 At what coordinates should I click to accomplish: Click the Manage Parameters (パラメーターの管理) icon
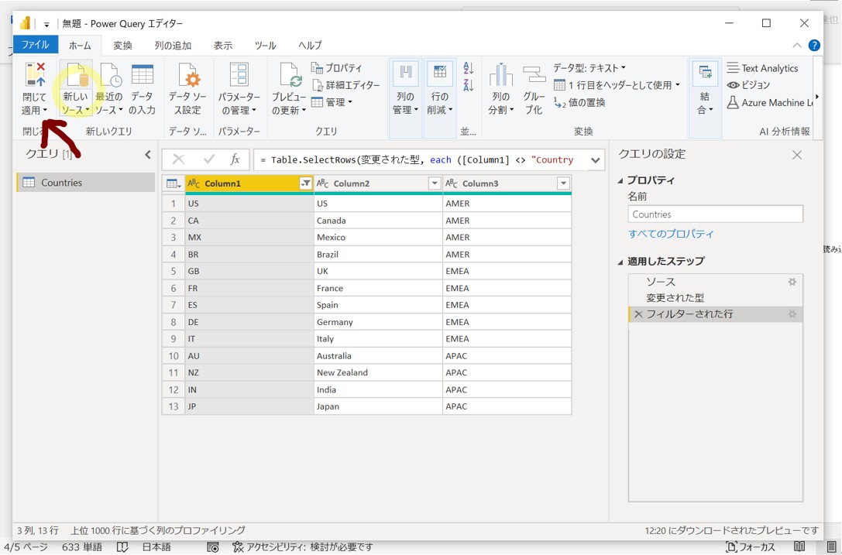click(x=239, y=74)
